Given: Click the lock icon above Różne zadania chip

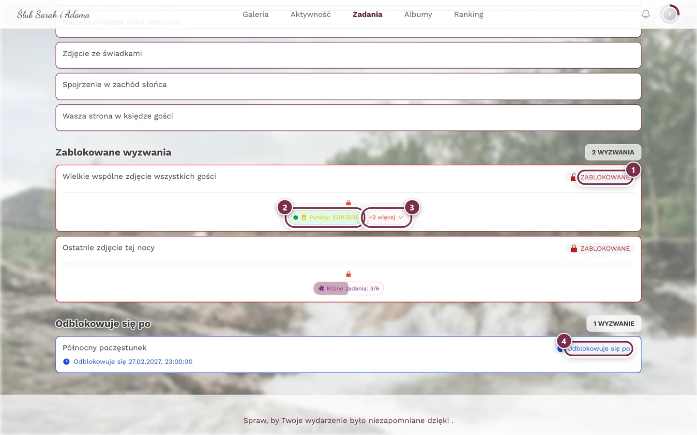Looking at the screenshot, I should pos(348,275).
